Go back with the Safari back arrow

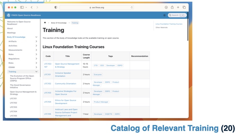(x=32, y=7)
